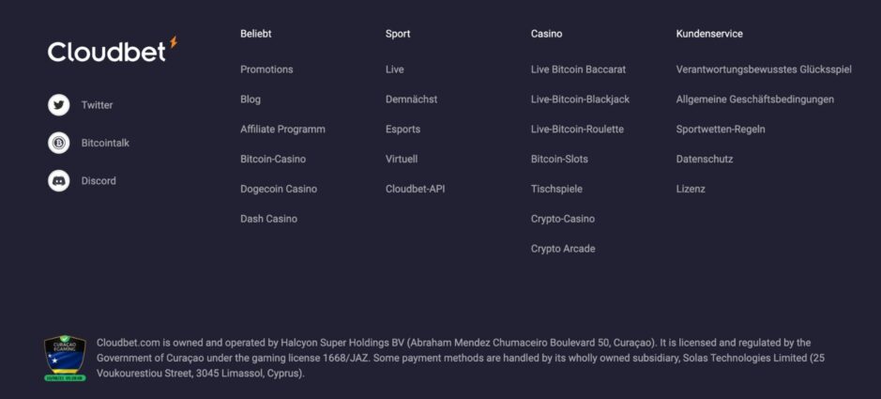Go to the Blog page
This screenshot has height=399, width=881.
tap(251, 100)
